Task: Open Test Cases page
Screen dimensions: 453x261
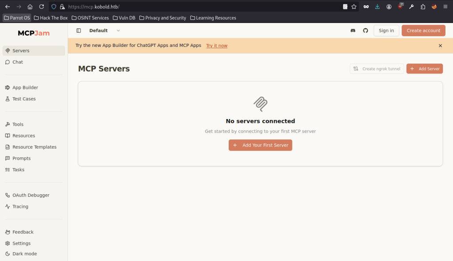Action: (x=34, y=99)
